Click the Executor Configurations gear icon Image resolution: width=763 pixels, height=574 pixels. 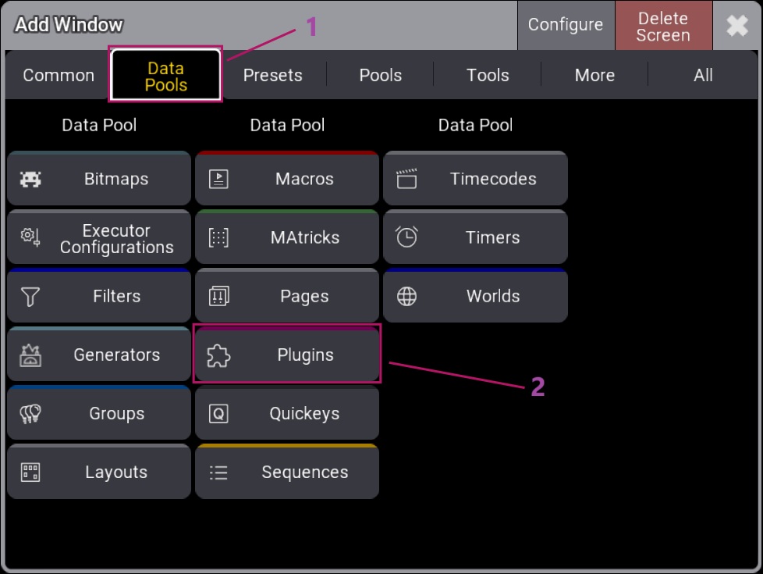pyautogui.click(x=30, y=237)
